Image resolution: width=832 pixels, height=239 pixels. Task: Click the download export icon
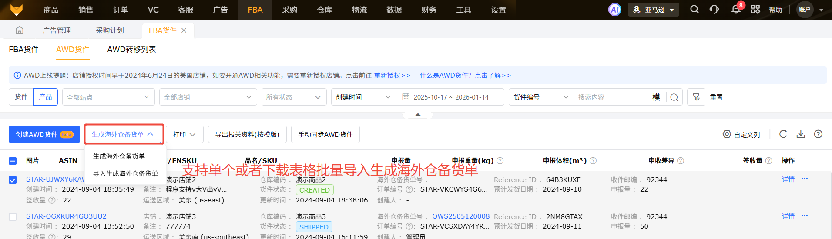(801, 134)
